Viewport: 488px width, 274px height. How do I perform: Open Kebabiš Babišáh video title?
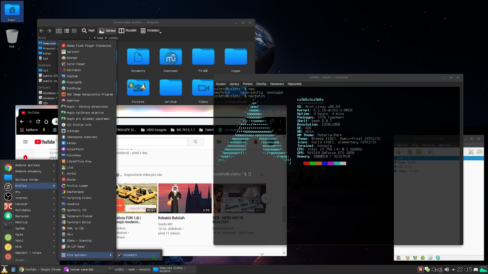pyautogui.click(x=171, y=218)
